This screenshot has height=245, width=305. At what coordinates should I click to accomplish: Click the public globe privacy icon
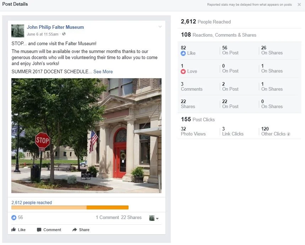tap(64, 34)
